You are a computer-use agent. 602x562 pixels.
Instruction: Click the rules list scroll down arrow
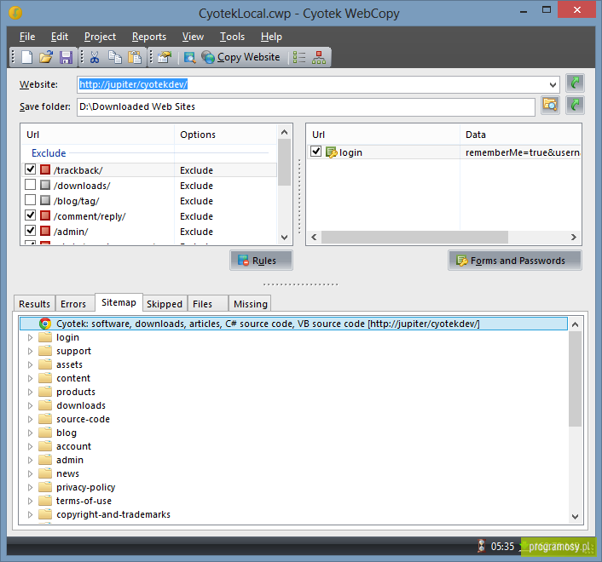[284, 238]
